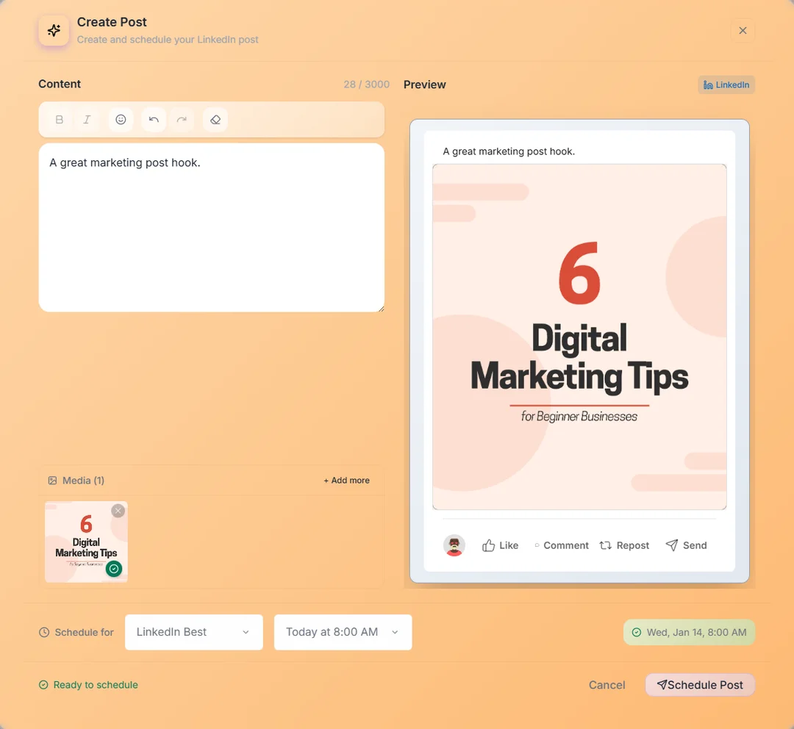The width and height of the screenshot is (794, 729).
Task: Open the Today at 8:00 AM time dropdown
Action: click(x=343, y=632)
